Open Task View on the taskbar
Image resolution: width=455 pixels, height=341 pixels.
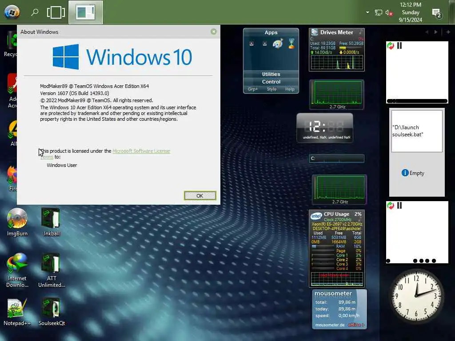click(x=56, y=12)
